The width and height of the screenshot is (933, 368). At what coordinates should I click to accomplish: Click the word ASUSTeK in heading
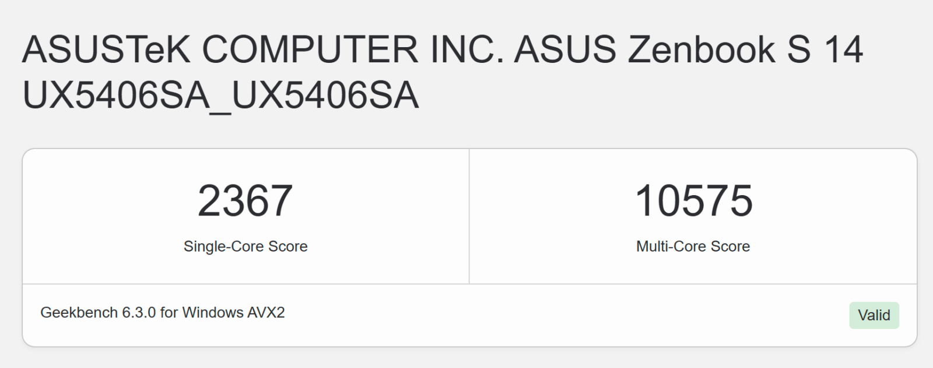tap(106, 49)
